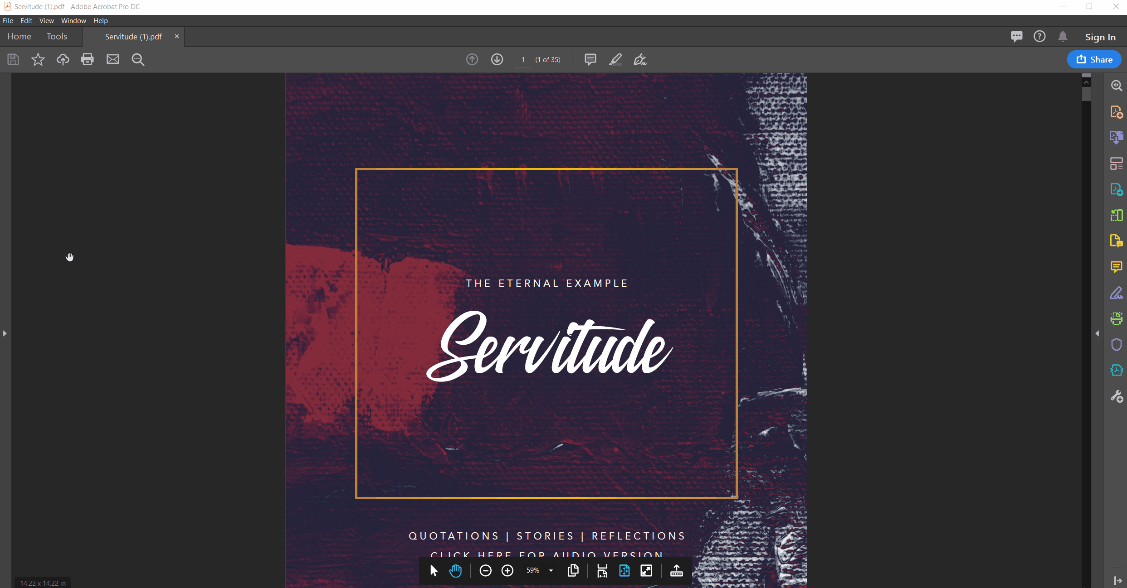Toggle the Hand pan tool
The height and width of the screenshot is (588, 1127).
[x=455, y=571]
